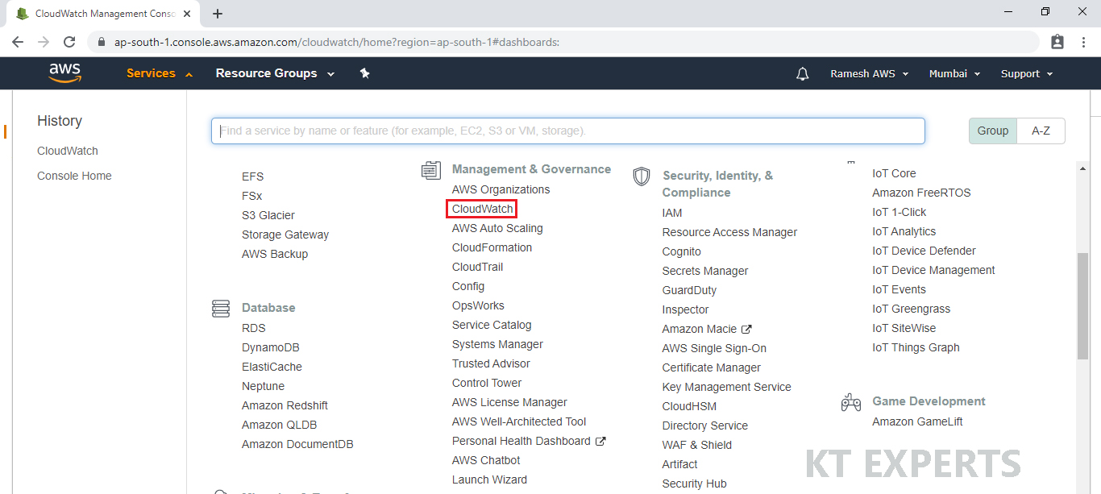This screenshot has width=1101, height=494.
Task: Collapse the Services dropdown menu
Action: [160, 73]
